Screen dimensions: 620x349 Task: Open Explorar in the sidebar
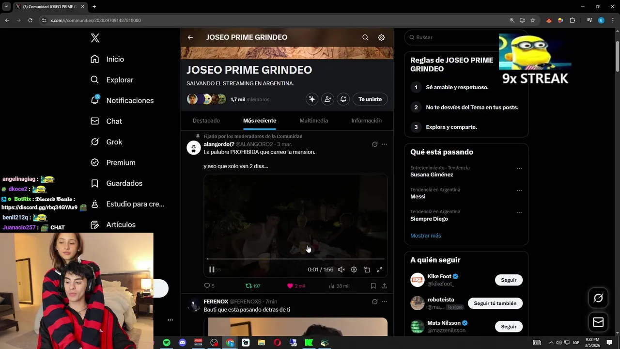111,80
